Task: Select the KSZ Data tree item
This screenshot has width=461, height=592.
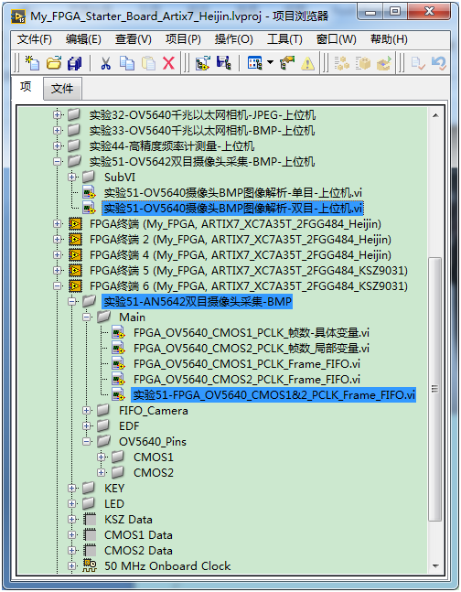Action: pos(128,519)
